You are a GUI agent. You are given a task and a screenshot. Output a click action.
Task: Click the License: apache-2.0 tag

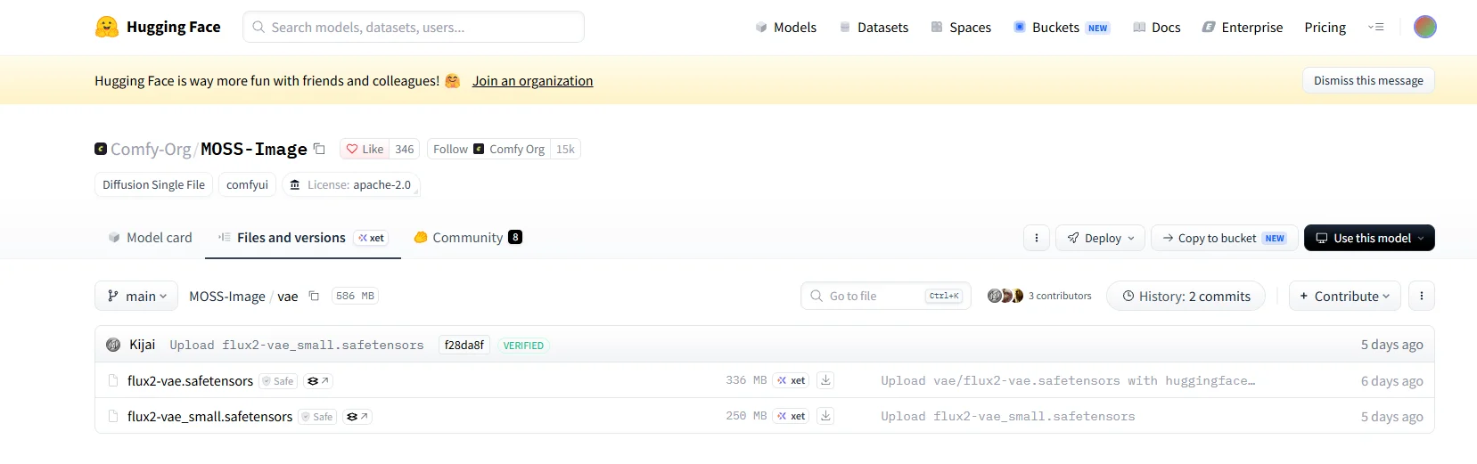point(350,184)
